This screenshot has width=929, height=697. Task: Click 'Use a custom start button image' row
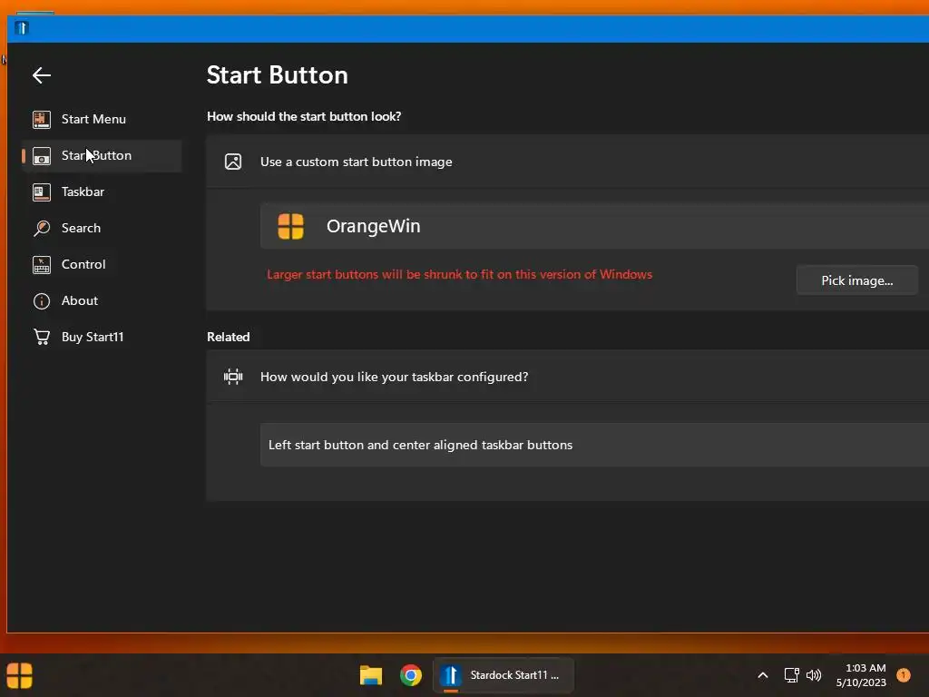[568, 162]
